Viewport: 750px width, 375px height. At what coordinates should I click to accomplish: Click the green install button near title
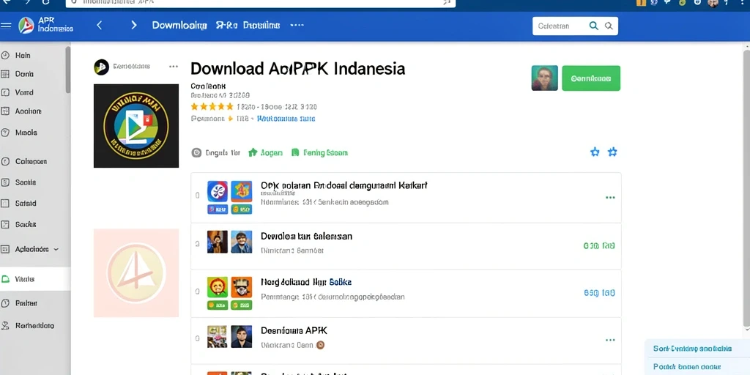click(x=591, y=78)
